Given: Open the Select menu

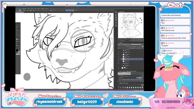Looking at the screenshot, I should coord(32,8).
